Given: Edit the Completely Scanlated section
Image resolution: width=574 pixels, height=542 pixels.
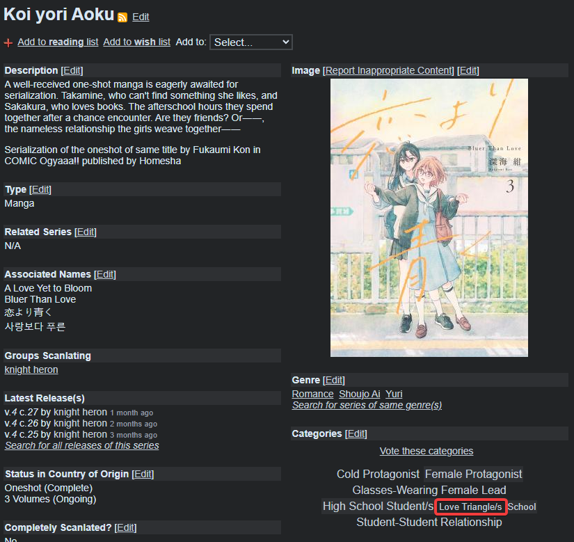Looking at the screenshot, I should [x=125, y=527].
